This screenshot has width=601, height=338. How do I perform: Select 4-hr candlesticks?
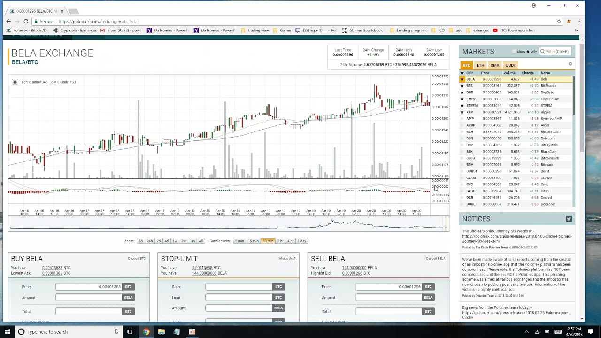(290, 241)
